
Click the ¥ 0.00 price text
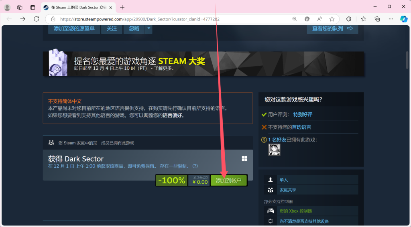(200, 182)
